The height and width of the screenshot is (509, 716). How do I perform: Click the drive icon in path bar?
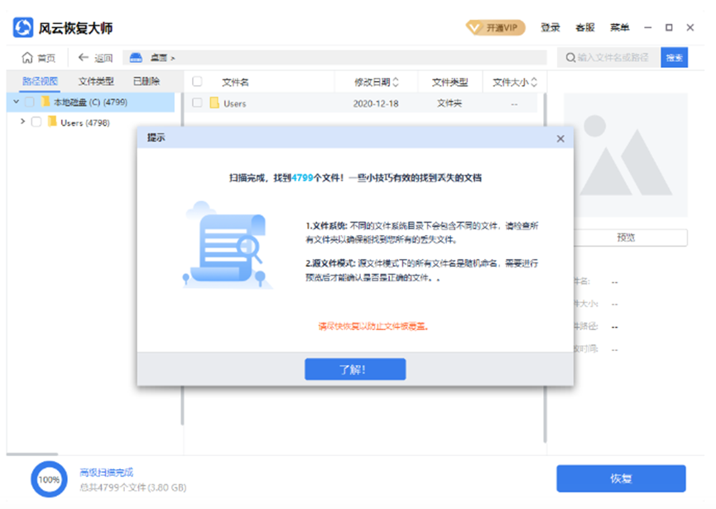pos(137,58)
